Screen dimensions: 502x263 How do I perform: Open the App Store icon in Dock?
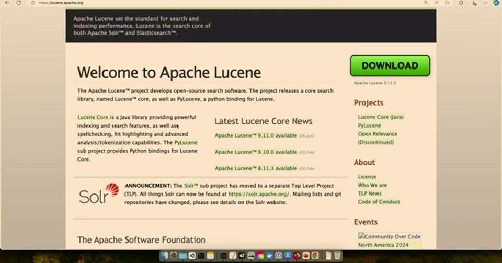tap(288, 255)
